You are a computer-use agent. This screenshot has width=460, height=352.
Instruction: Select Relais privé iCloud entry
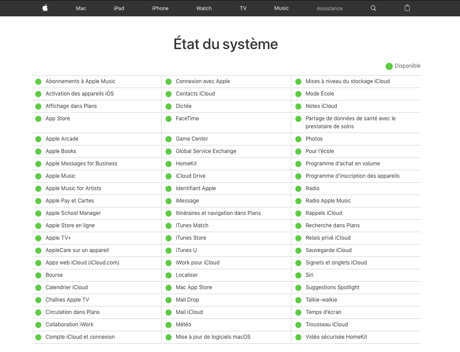click(328, 238)
